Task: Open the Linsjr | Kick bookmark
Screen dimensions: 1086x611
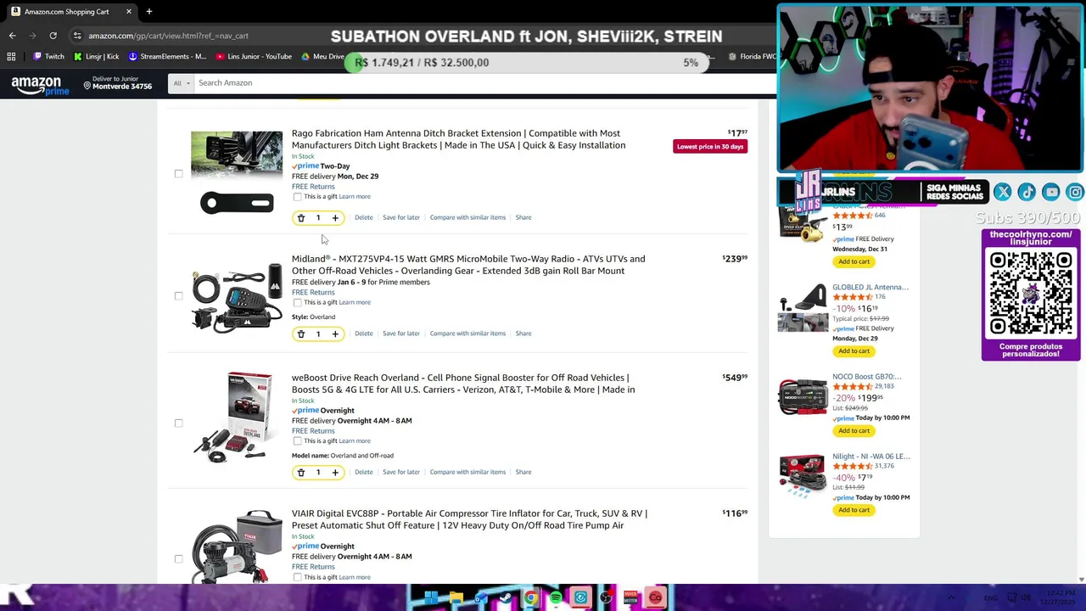Action: [96, 57]
